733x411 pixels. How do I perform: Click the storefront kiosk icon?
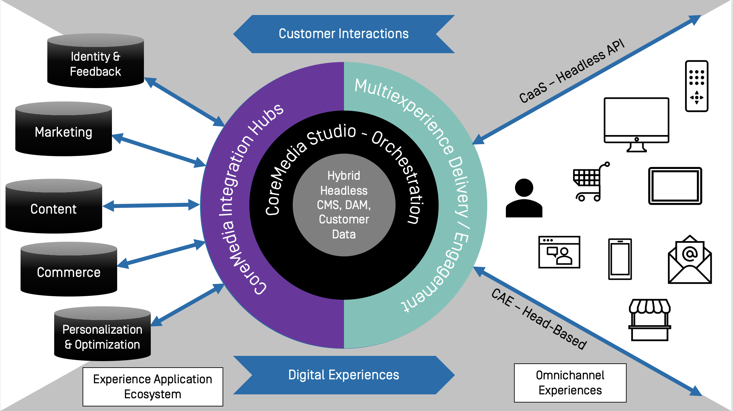649,320
